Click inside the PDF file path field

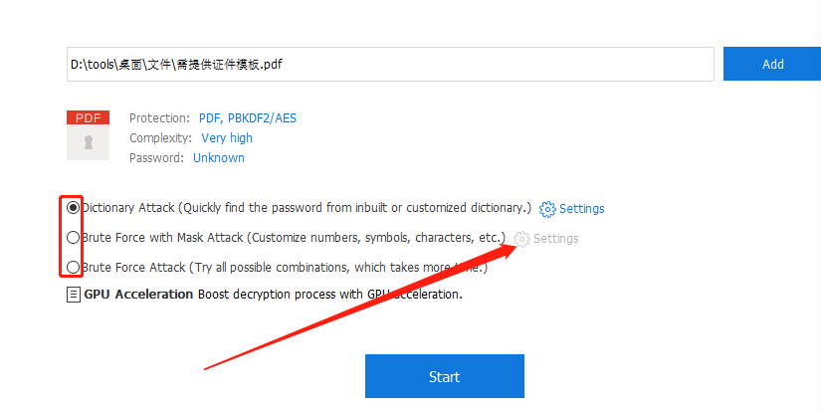[x=388, y=64]
